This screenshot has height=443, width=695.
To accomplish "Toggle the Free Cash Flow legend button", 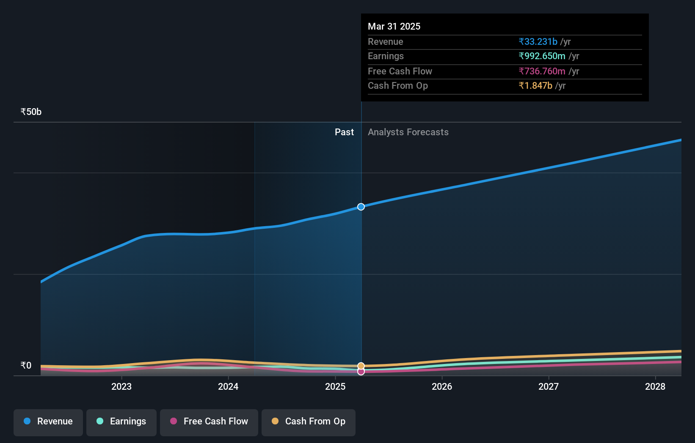I will tap(209, 422).
